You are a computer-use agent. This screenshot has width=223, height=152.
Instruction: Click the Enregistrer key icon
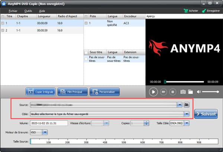tap(203, 11)
